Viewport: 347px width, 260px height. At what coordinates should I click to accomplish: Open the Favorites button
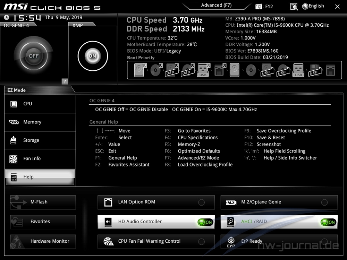coord(43,222)
